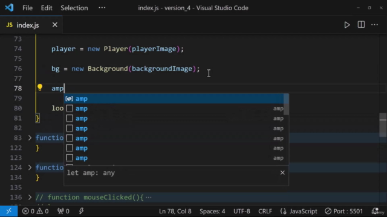Expand the folded mouseClicked comment at line 136

pyautogui.click(x=30, y=197)
